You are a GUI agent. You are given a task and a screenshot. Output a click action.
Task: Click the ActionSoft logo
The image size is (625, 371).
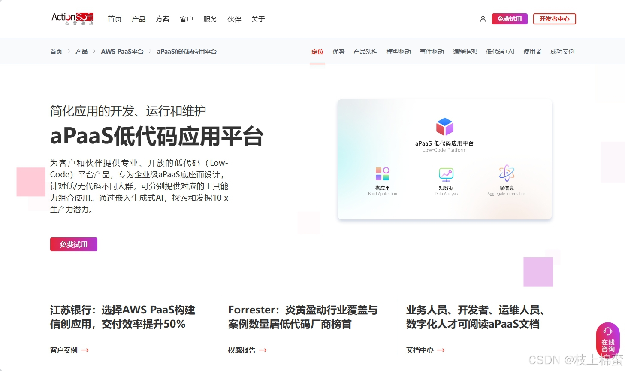(x=72, y=18)
